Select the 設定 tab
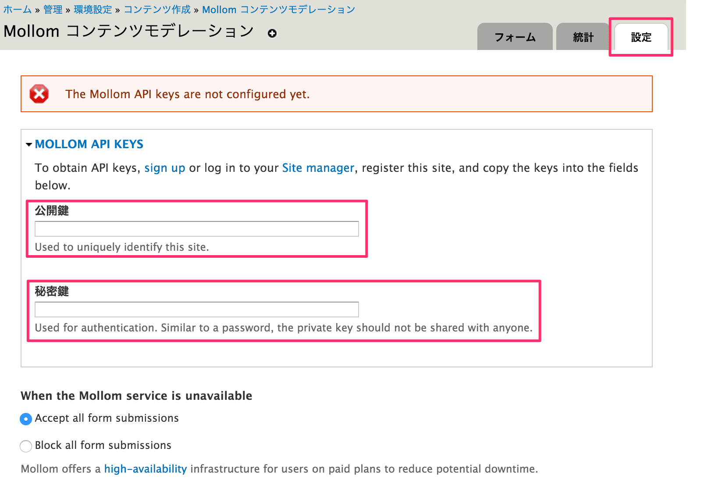Viewport: 704px width, 491px height. coord(641,37)
